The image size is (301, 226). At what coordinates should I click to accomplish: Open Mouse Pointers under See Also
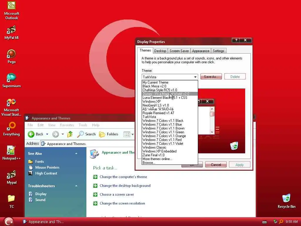point(47,167)
